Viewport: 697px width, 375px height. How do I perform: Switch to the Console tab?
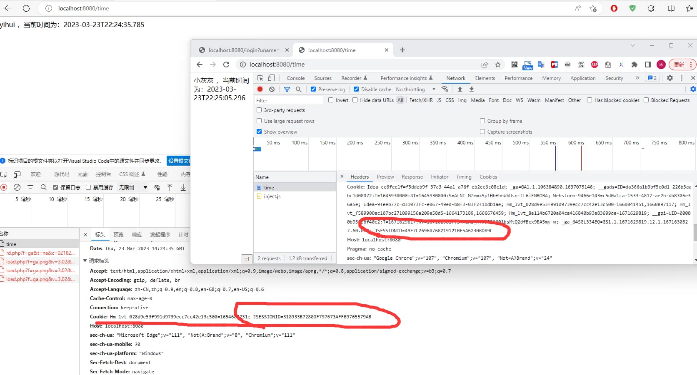pos(295,78)
